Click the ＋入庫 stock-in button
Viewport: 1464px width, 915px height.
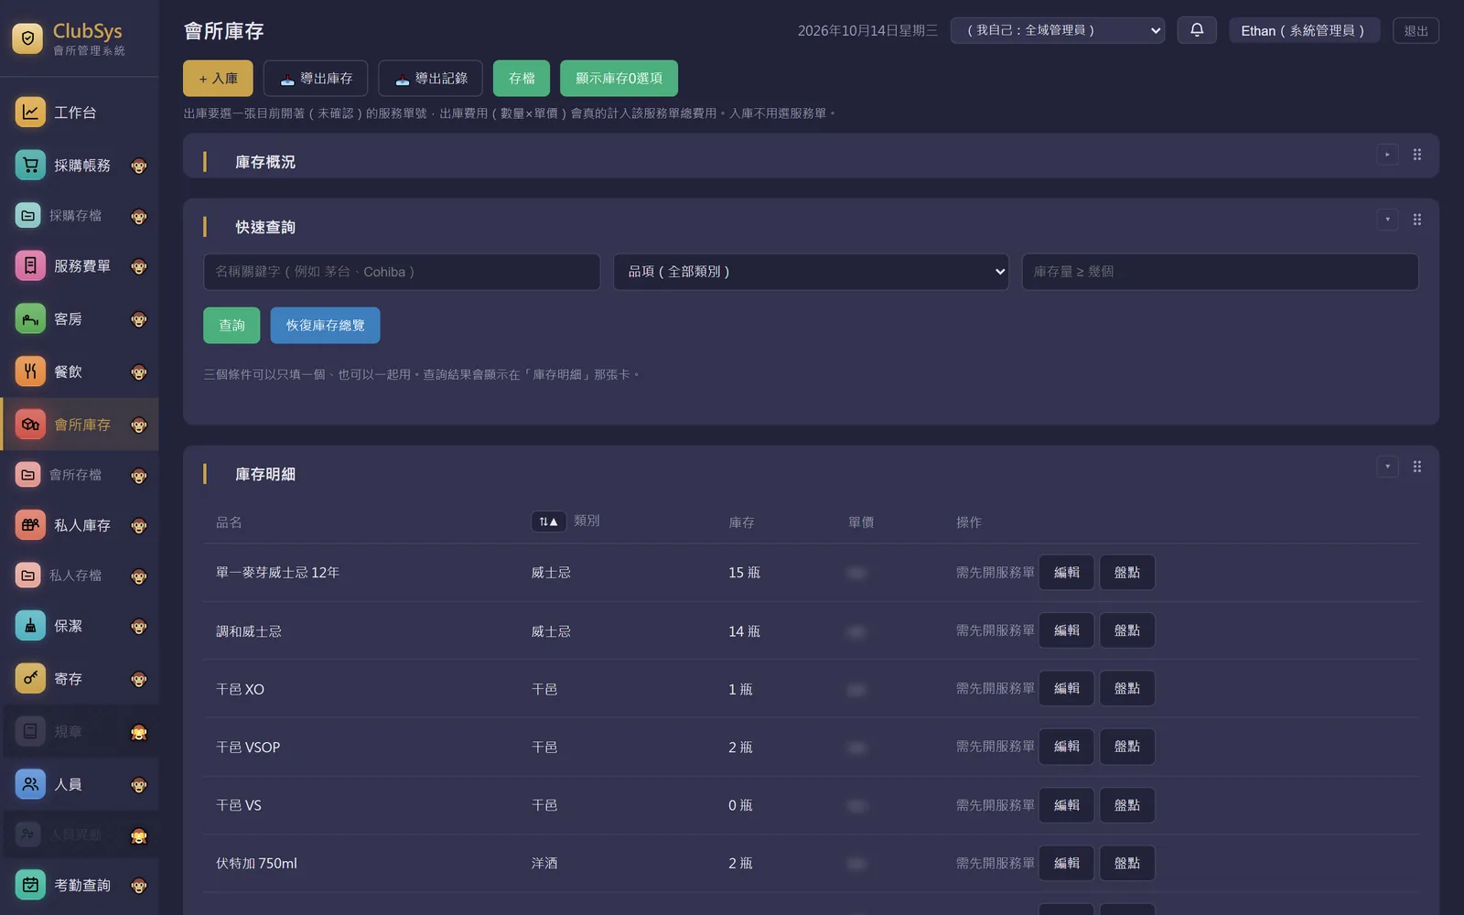pos(218,79)
